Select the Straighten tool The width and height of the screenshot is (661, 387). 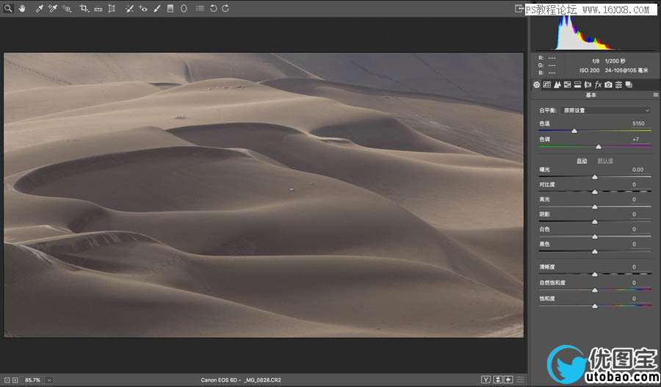pos(98,8)
